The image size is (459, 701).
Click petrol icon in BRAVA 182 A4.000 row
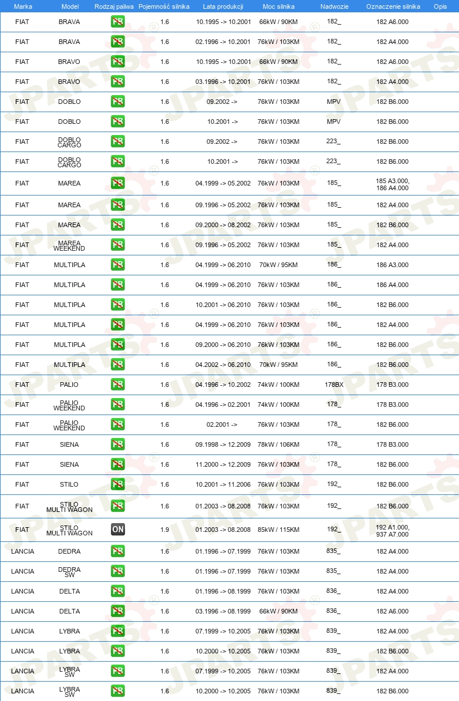[118, 42]
